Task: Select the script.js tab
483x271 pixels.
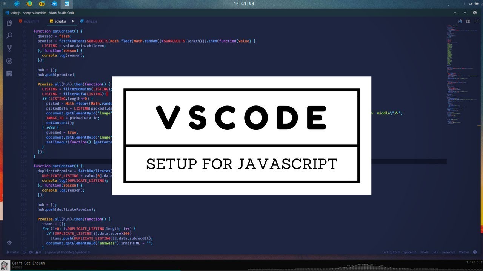Action: (x=60, y=21)
